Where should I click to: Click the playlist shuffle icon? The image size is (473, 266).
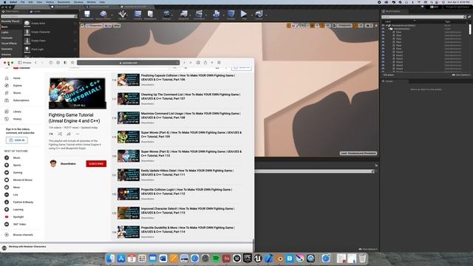[60, 134]
